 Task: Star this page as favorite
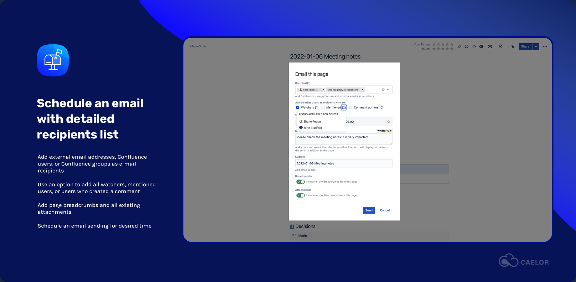474,47
